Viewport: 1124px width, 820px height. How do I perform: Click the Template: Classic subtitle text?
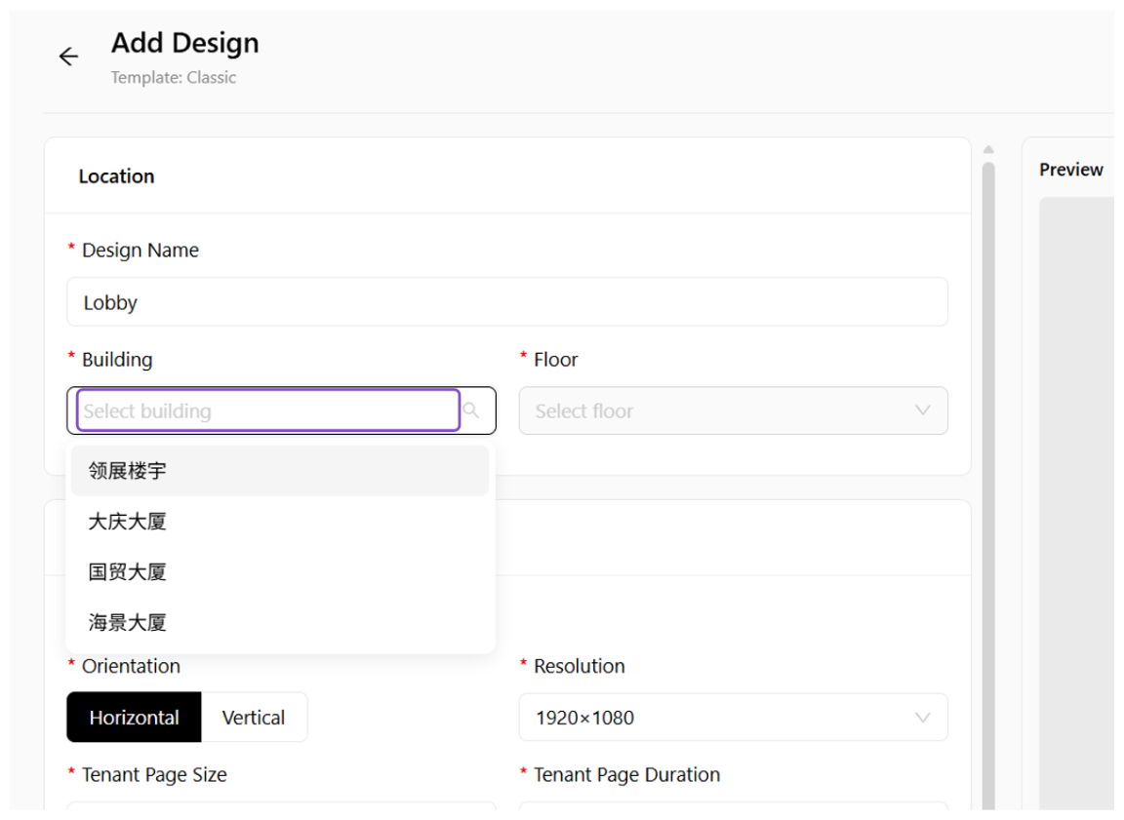click(x=174, y=77)
